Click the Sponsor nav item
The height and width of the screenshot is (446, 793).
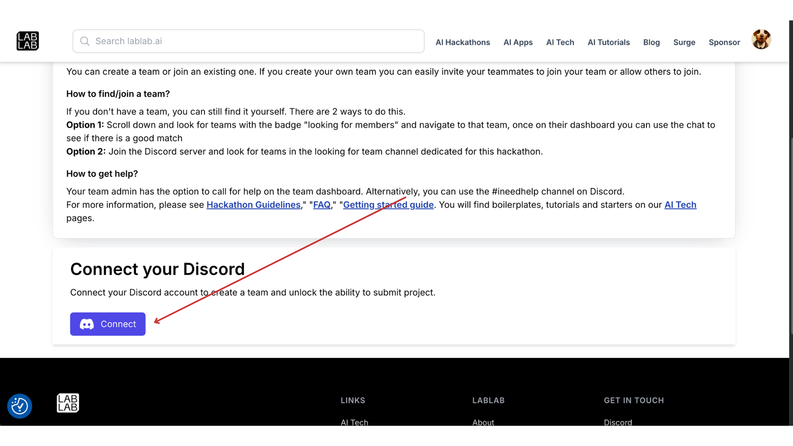[x=724, y=42]
